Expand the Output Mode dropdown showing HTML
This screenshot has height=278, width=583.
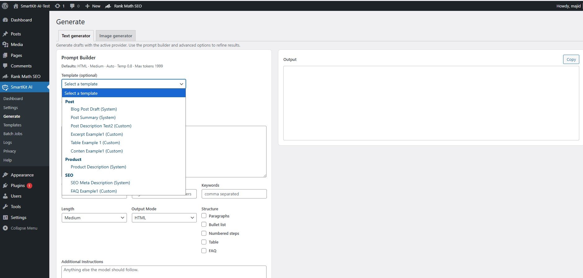(164, 218)
